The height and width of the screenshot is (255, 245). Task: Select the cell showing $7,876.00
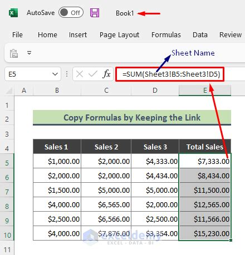(x=106, y=233)
